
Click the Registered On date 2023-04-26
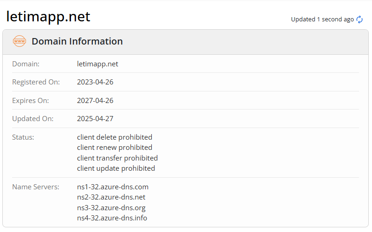(95, 82)
